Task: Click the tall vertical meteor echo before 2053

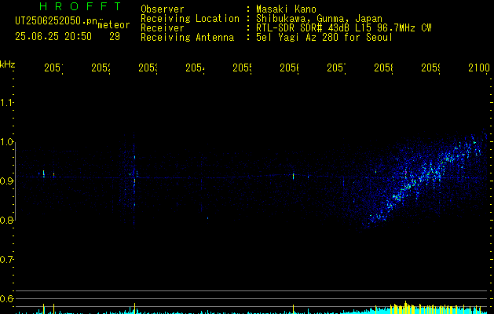Action: click(x=134, y=181)
